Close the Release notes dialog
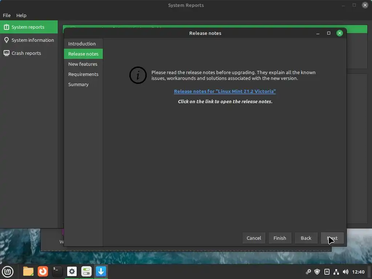This screenshot has height=279, width=372. pyautogui.click(x=340, y=33)
